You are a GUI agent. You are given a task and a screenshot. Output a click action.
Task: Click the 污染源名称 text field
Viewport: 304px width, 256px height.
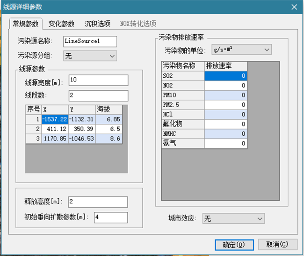click(90, 41)
